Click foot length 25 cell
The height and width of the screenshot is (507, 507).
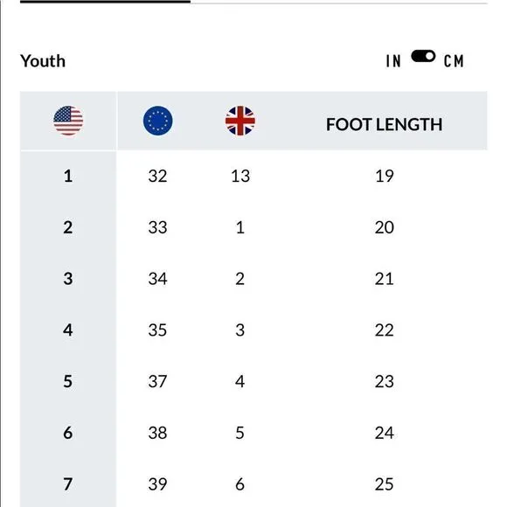384,484
